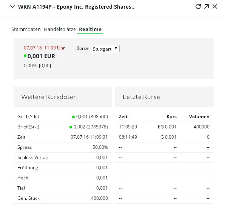Click the Zeit value 07.07.16 11:09:31

click(x=89, y=137)
